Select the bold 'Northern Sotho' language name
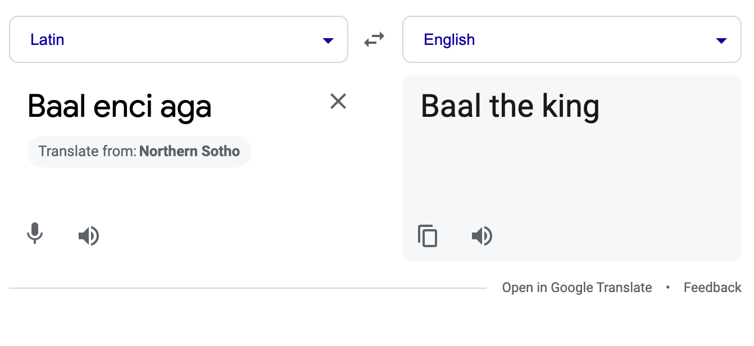 point(189,152)
